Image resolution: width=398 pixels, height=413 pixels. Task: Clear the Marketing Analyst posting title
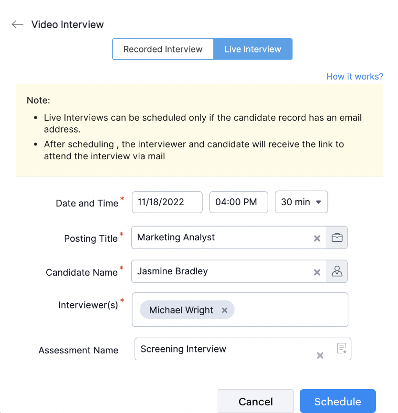pyautogui.click(x=317, y=238)
